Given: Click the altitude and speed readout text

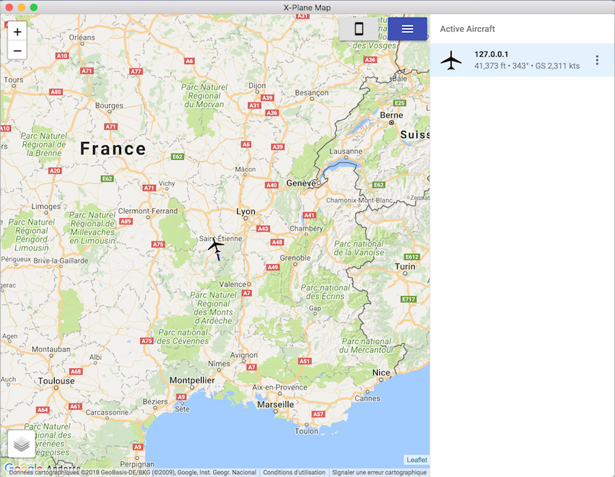Looking at the screenshot, I should tap(527, 66).
